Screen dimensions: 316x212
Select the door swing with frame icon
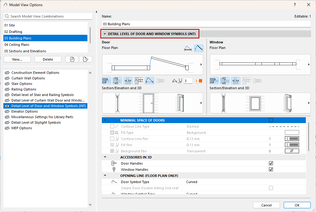(188, 48)
